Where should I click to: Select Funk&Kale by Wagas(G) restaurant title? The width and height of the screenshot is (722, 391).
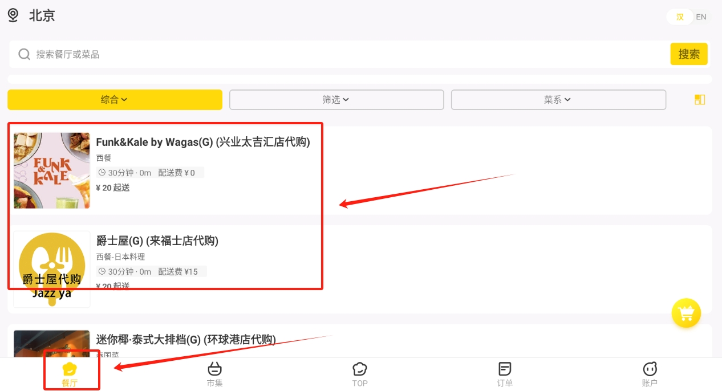(203, 142)
